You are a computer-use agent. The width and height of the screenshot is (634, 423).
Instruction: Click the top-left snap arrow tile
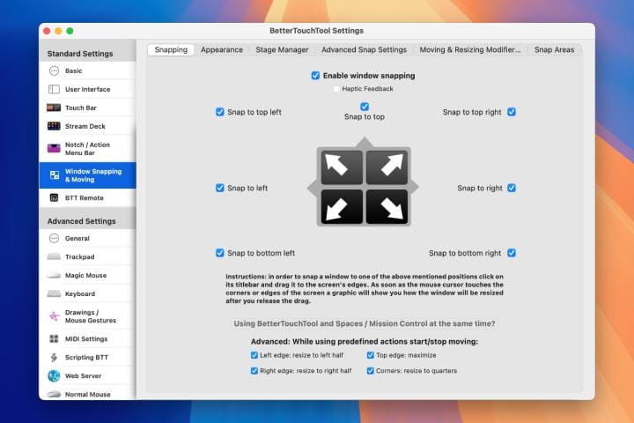pos(342,167)
